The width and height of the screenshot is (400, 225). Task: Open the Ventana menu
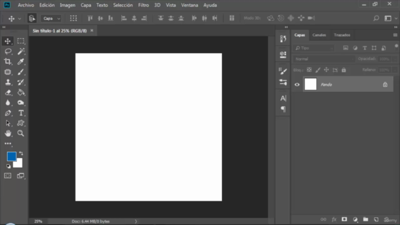point(189,5)
